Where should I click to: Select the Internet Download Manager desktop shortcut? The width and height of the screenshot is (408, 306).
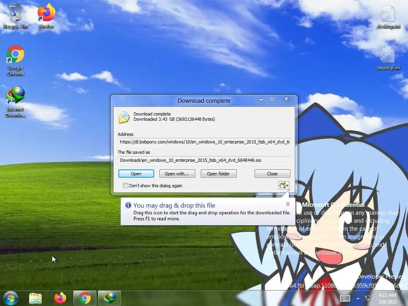point(16,102)
